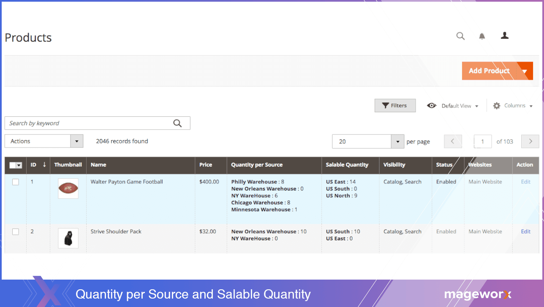Click the eye icon next to Default View
The height and width of the screenshot is (307, 544).
[x=432, y=105]
